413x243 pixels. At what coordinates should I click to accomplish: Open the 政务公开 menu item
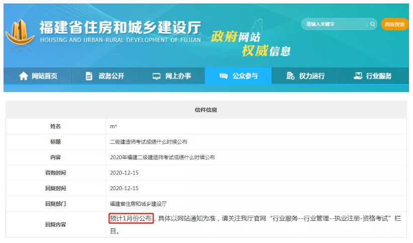click(105, 76)
